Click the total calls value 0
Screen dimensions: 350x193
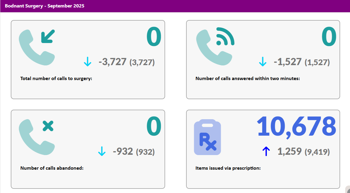154,37
